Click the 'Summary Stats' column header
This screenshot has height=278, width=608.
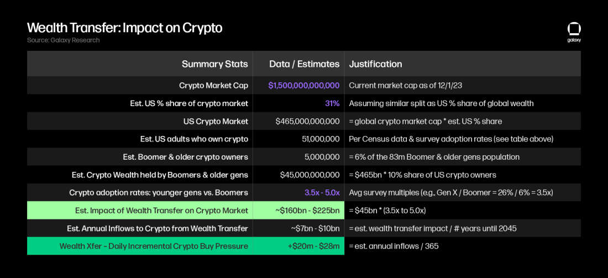click(x=215, y=64)
